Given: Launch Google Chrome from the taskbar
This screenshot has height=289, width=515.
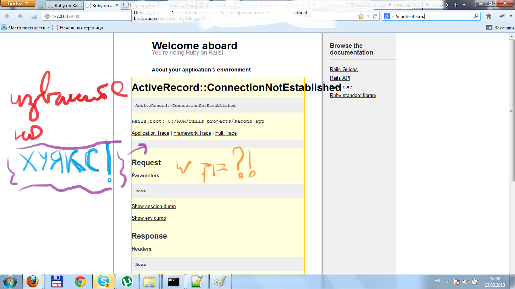Looking at the screenshot, I should (80, 281).
